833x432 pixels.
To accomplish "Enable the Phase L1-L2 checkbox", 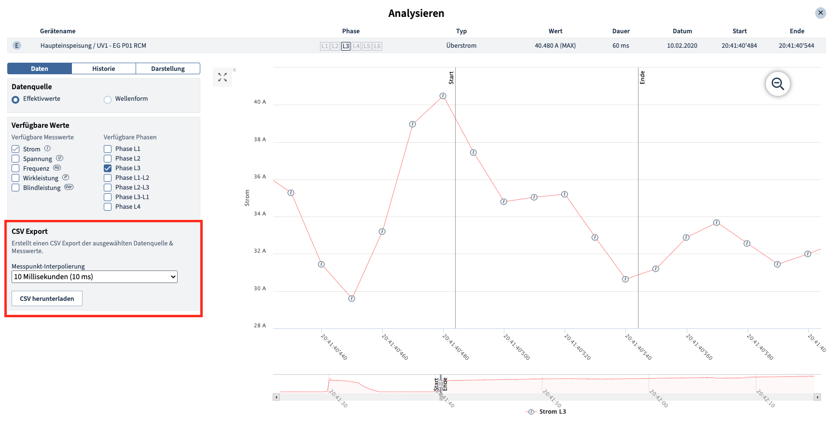I will coord(108,178).
